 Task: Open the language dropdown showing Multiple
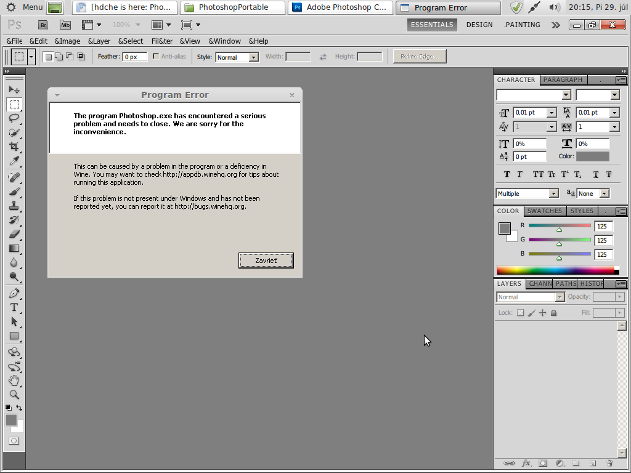(x=527, y=193)
